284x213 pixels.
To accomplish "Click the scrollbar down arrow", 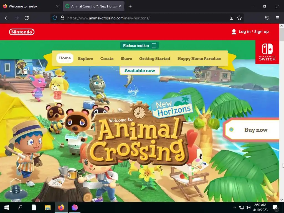I will [282, 200].
